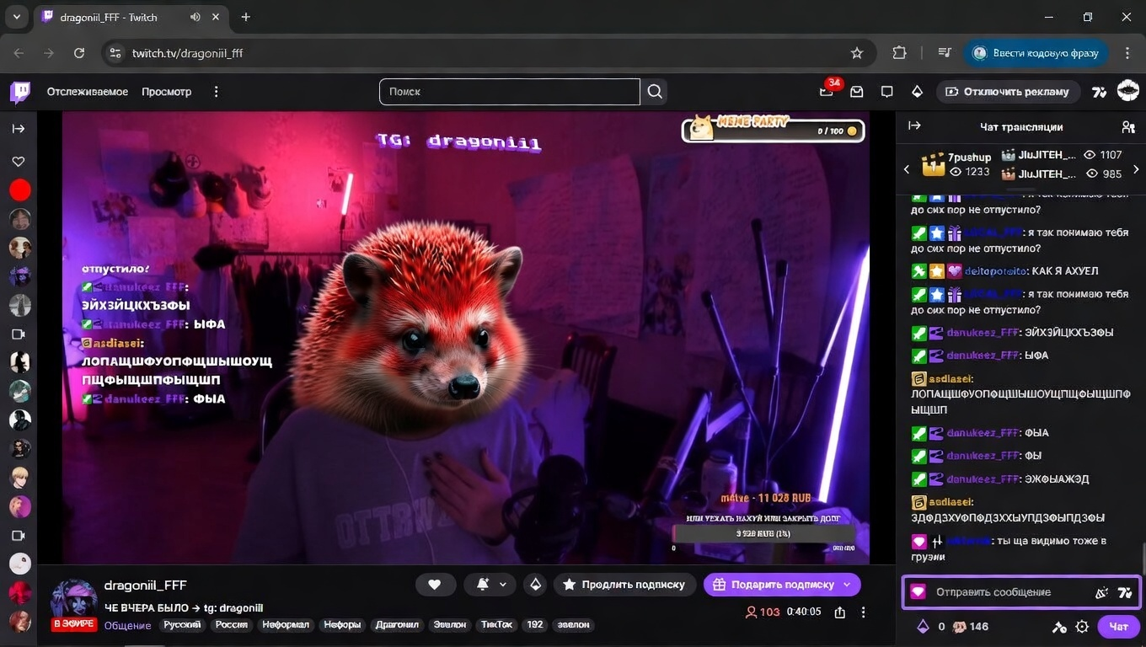Open the Twitch home logo
1146x647 pixels.
pos(19,92)
